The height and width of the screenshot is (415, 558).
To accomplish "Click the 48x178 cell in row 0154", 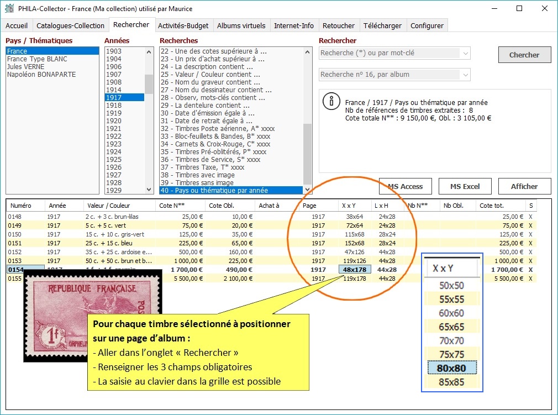I will pyautogui.click(x=355, y=270).
